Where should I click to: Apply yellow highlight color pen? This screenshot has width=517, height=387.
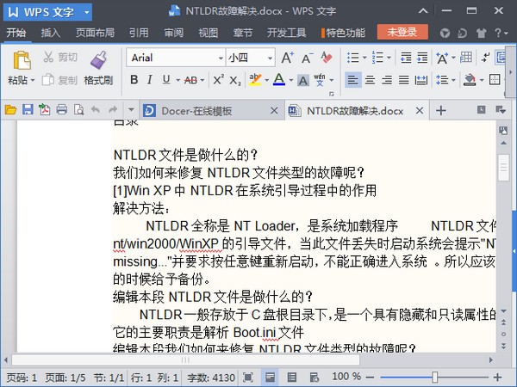pyautogui.click(x=255, y=80)
